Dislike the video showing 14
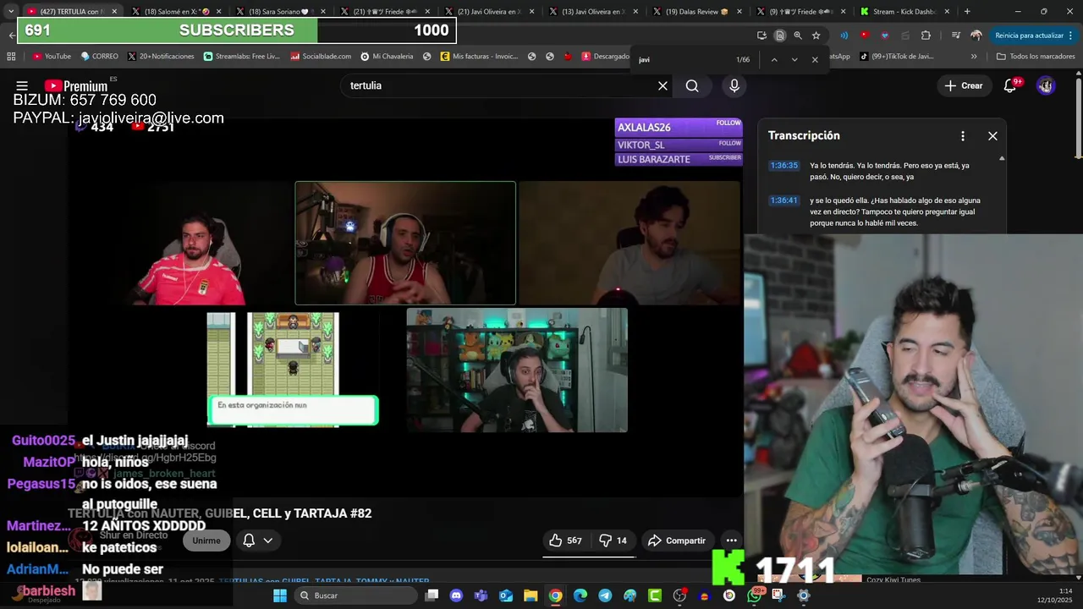This screenshot has width=1083, height=609. 613,540
